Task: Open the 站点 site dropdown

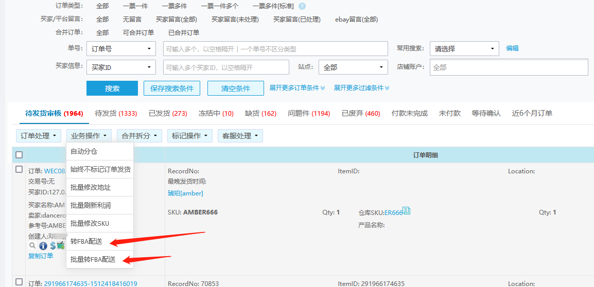Action: coord(353,67)
